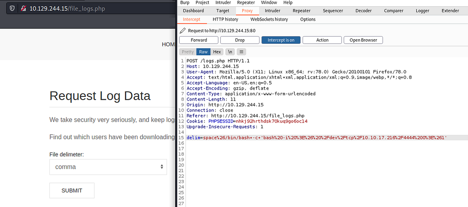This screenshot has height=207, width=468.
Task: Open the Burp menu
Action: 185,2
